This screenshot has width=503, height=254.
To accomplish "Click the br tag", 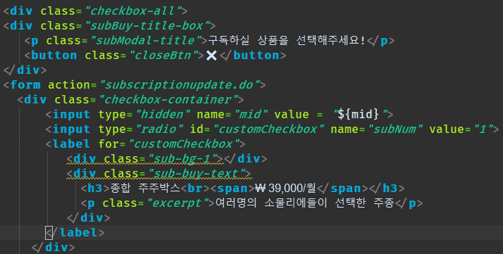I will [195, 188].
